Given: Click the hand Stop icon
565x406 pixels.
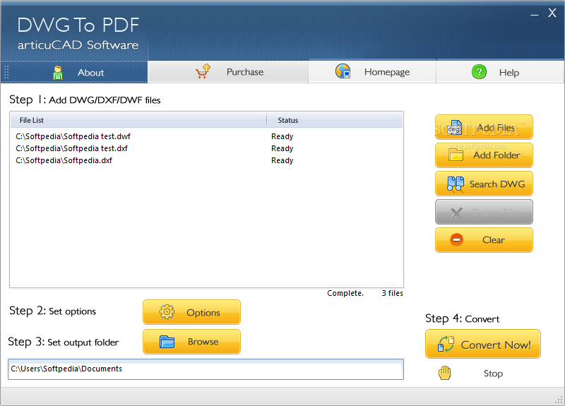Looking at the screenshot, I should 445,373.
